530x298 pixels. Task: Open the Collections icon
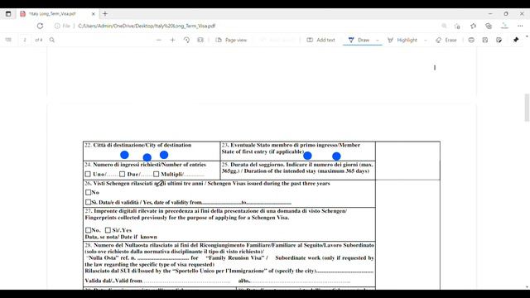click(x=489, y=26)
